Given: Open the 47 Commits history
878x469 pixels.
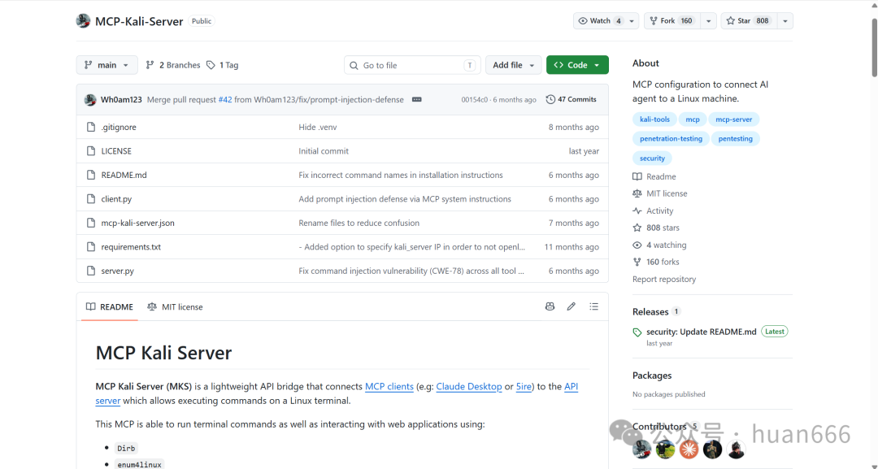Looking at the screenshot, I should 572,100.
